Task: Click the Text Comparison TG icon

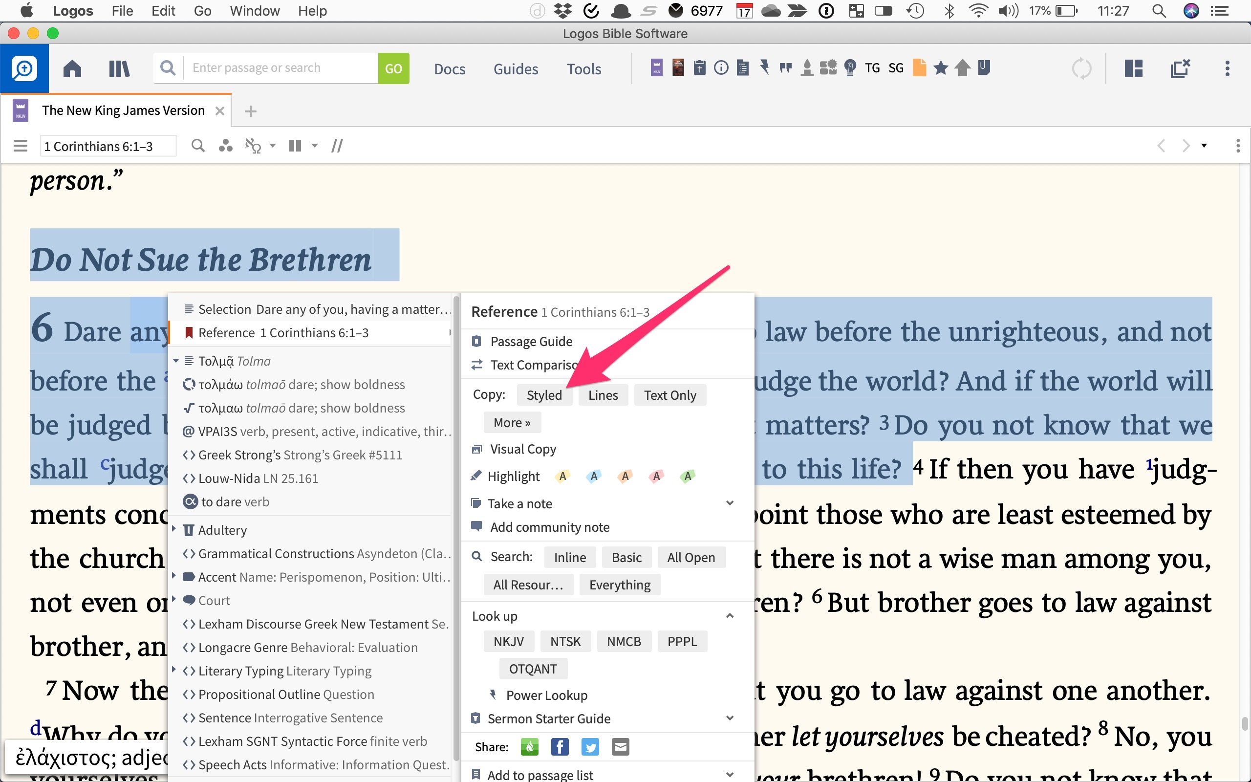Action: click(872, 68)
